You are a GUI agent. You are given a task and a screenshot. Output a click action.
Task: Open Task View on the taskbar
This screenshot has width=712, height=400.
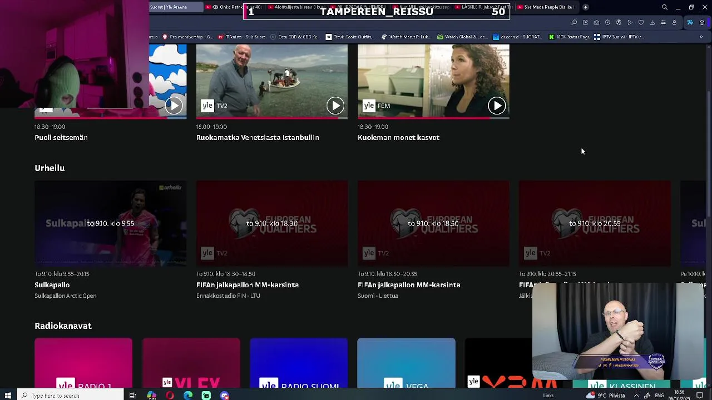pyautogui.click(x=132, y=396)
